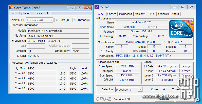Viewport: 202px width, 104px height.
Task: Click the Instructions field MMX, SSE
Action: click(154, 56)
